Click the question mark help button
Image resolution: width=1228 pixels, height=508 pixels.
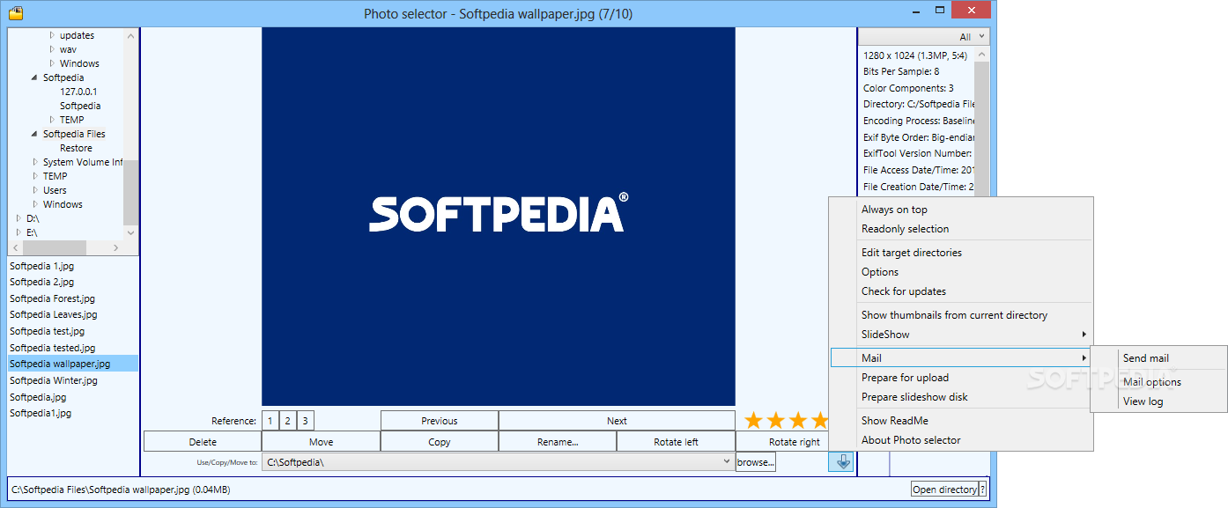[x=982, y=490]
